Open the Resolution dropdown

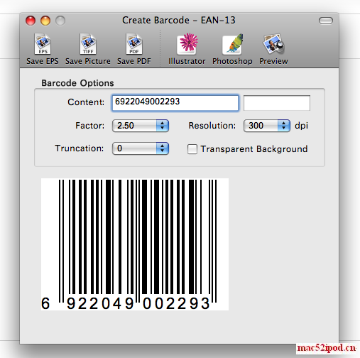click(267, 126)
